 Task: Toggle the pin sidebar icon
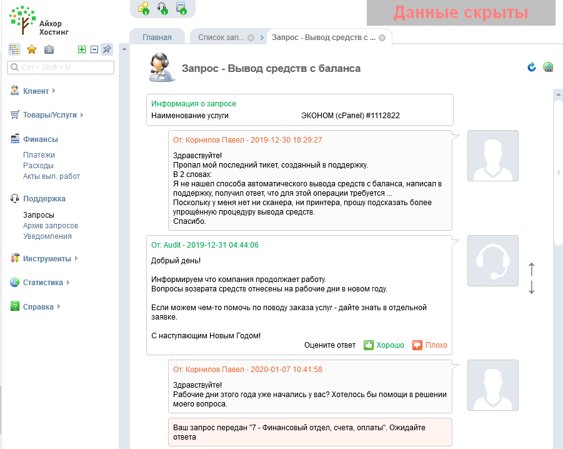107,49
